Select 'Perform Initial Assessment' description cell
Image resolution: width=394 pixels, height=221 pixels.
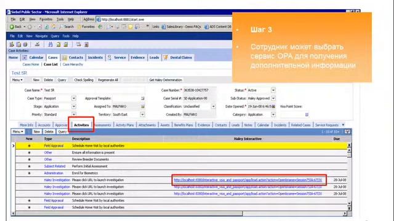click(x=89, y=166)
